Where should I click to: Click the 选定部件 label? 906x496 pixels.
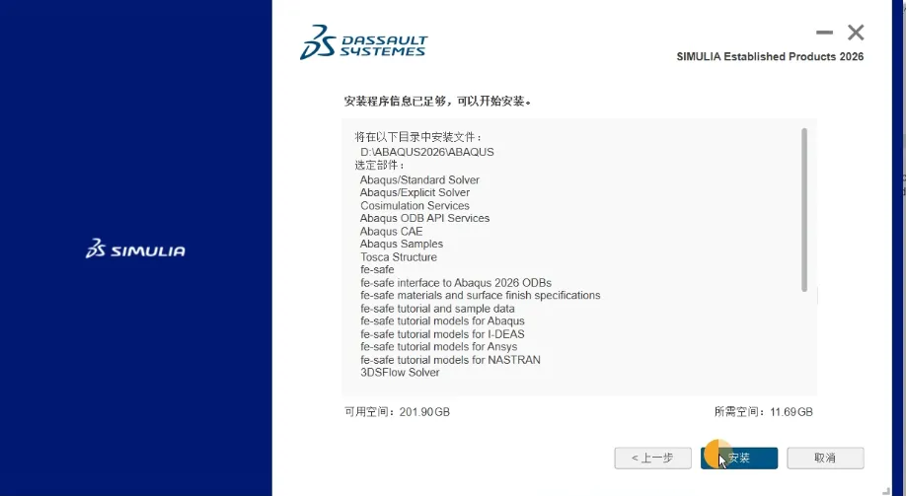pyautogui.click(x=380, y=166)
